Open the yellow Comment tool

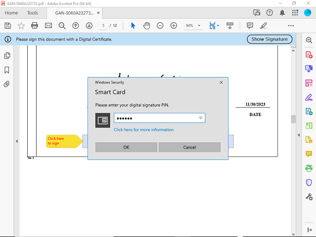(x=309, y=154)
